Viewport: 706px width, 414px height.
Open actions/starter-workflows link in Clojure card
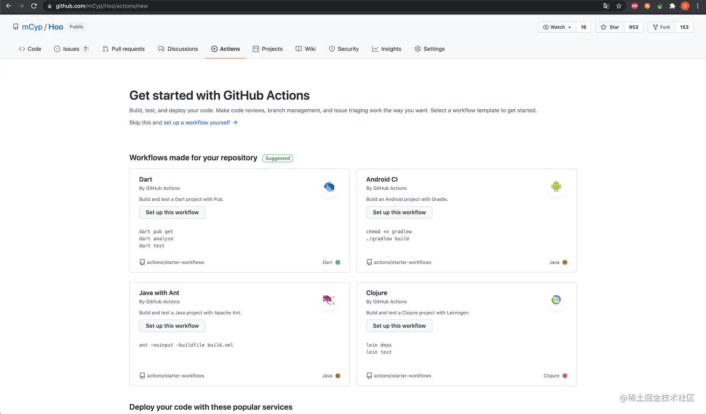pyautogui.click(x=402, y=376)
